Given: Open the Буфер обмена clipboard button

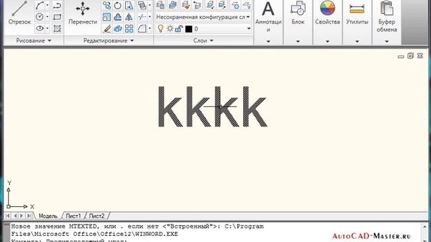Looking at the screenshot, I should (x=387, y=17).
